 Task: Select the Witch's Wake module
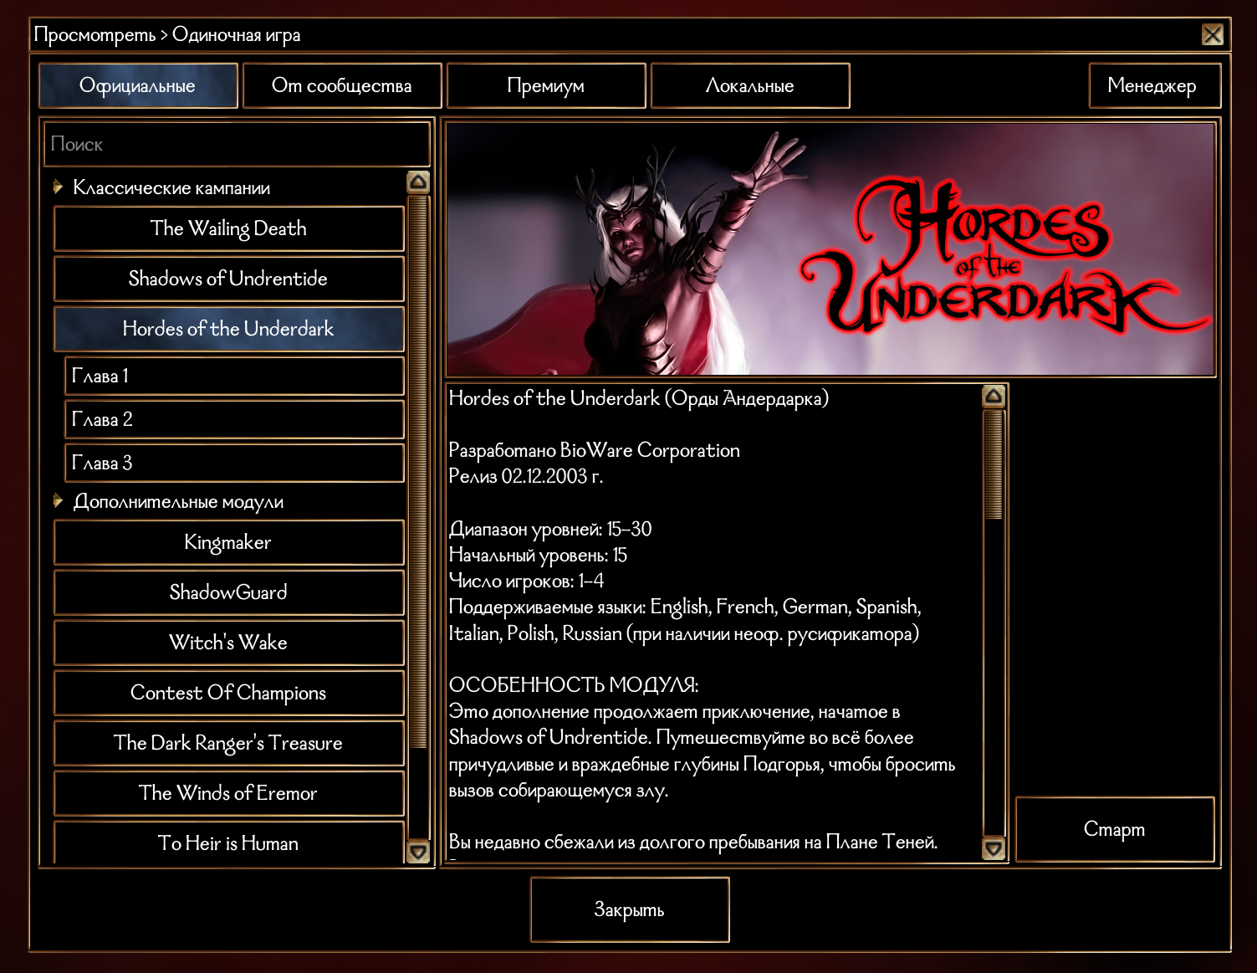tap(228, 643)
